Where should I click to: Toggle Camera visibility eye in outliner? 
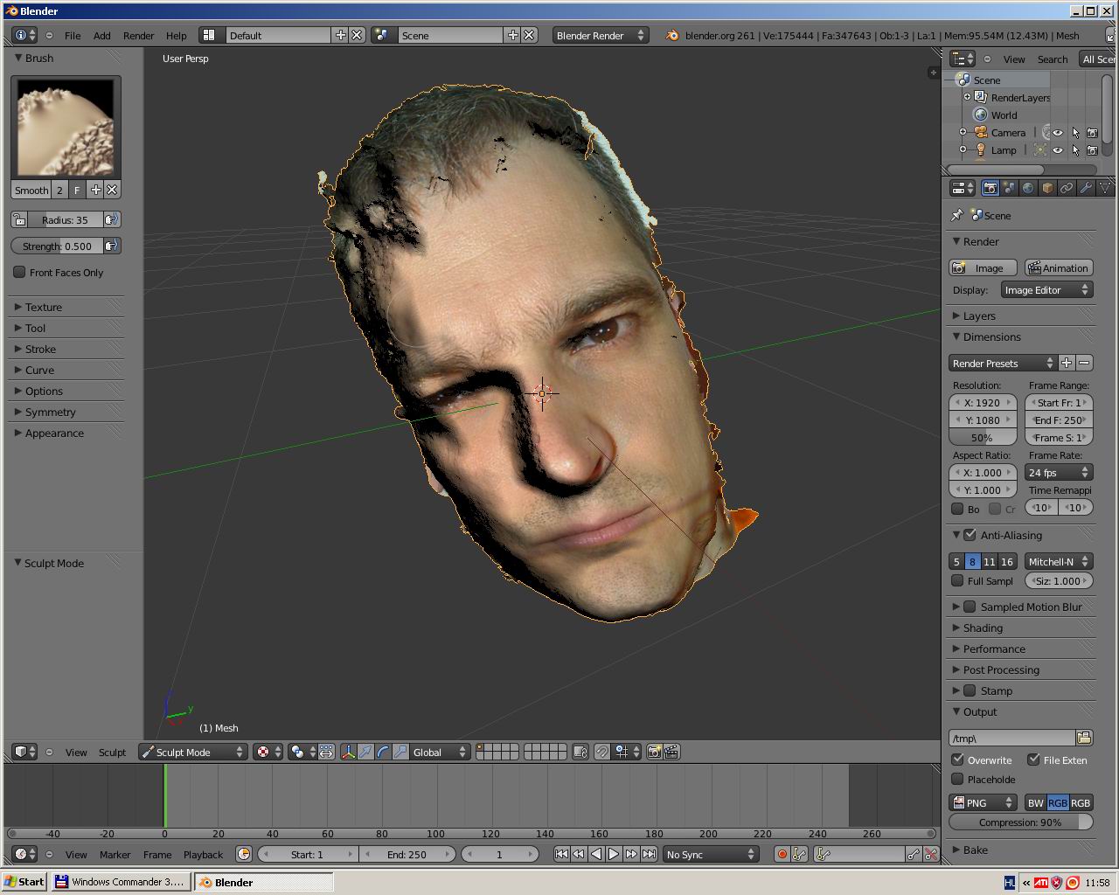[1057, 133]
